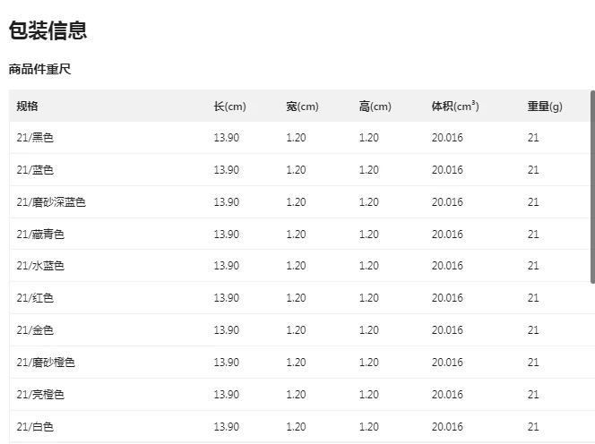Click length 13.90 in 21/磨砂橙色 row
The width and height of the screenshot is (595, 444).
pos(227,363)
